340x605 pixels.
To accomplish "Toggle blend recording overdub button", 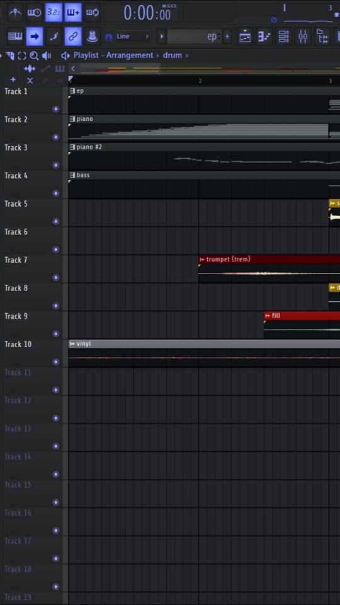I will coord(73,13).
